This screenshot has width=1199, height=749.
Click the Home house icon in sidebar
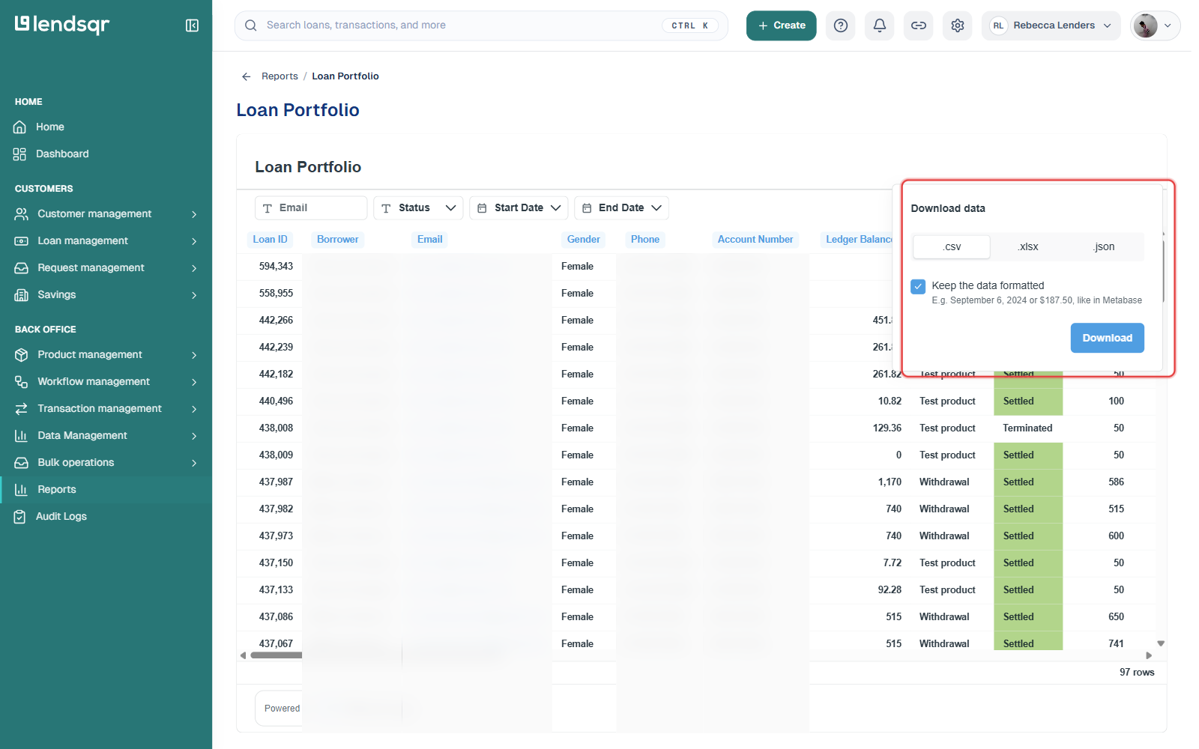click(20, 127)
